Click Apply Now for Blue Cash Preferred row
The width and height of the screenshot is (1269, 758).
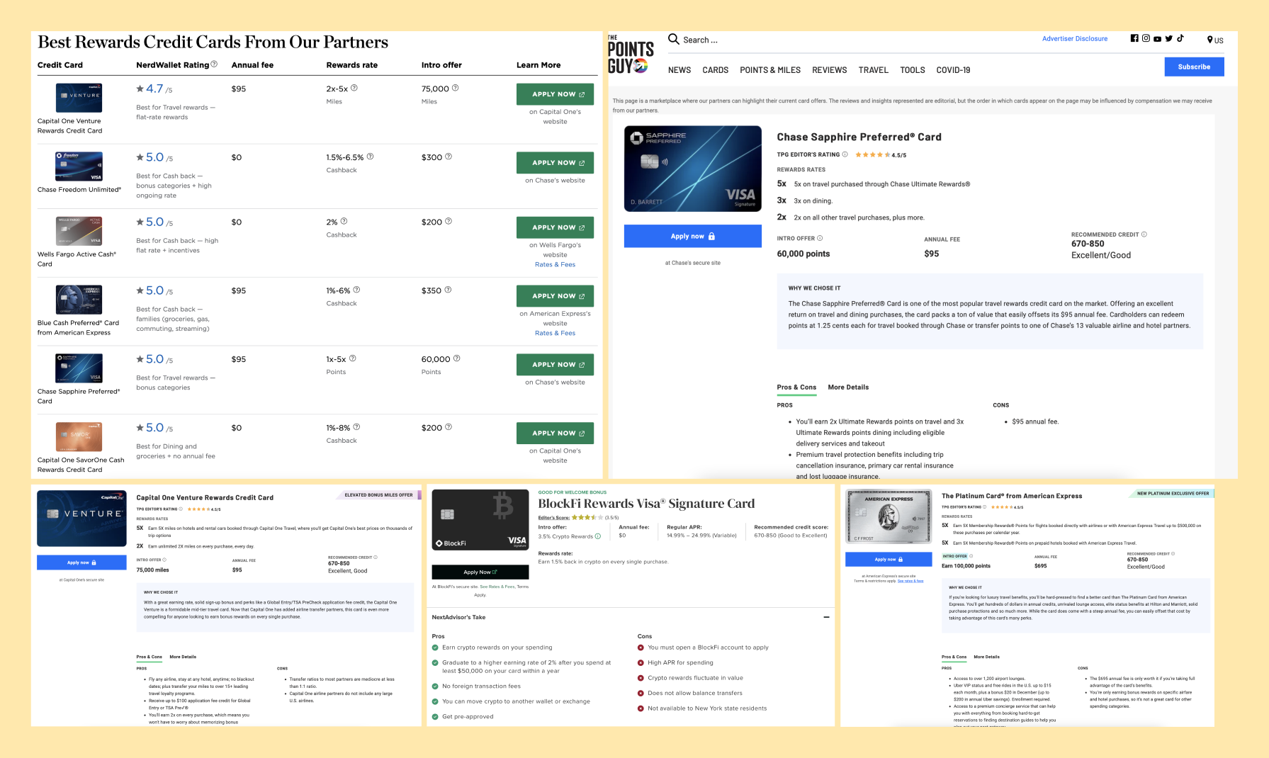click(x=555, y=296)
